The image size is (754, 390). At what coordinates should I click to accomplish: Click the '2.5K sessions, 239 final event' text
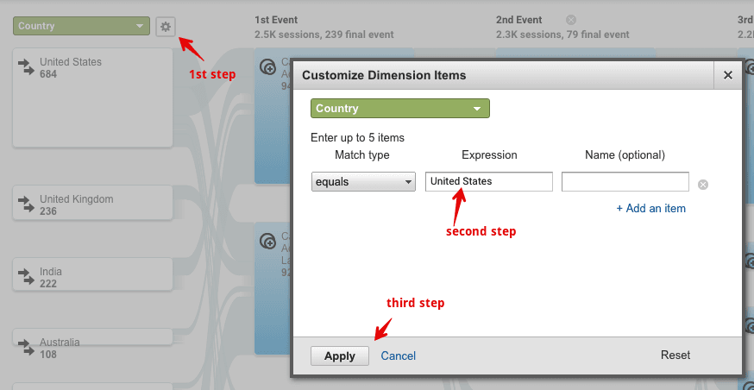(x=324, y=35)
